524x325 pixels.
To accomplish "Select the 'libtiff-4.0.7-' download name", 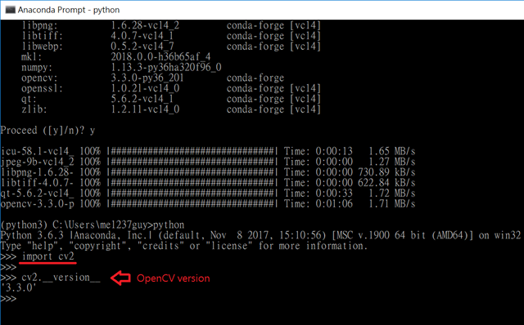I will pyautogui.click(x=37, y=183).
